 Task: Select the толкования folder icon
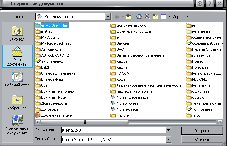point(189,109)
